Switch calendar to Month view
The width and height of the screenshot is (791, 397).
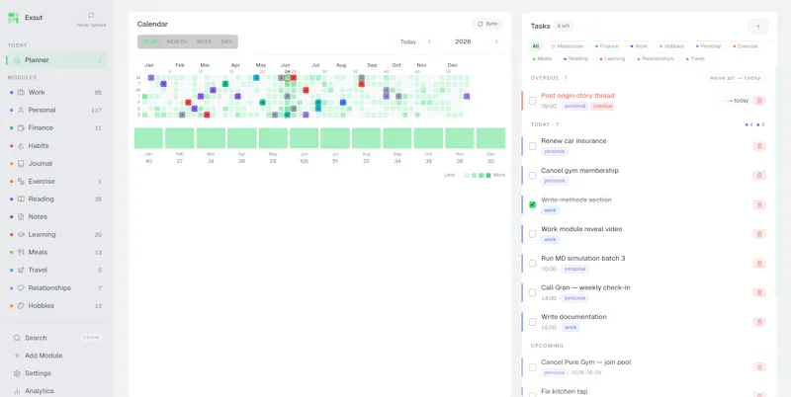tap(177, 41)
